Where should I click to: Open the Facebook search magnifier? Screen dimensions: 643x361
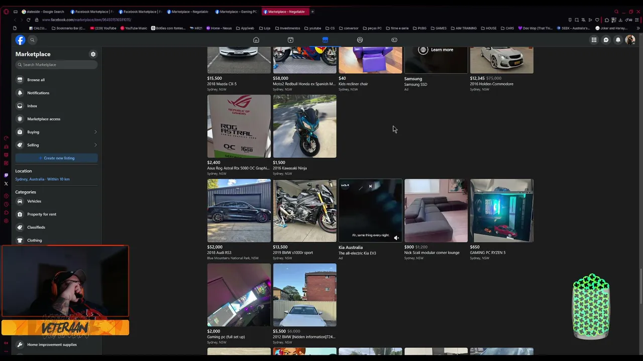point(32,40)
